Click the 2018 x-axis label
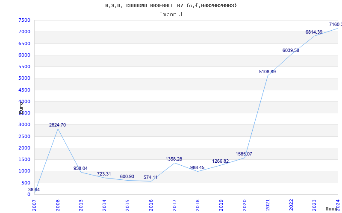Screen dimensions: 342x213 (x=198, y=205)
